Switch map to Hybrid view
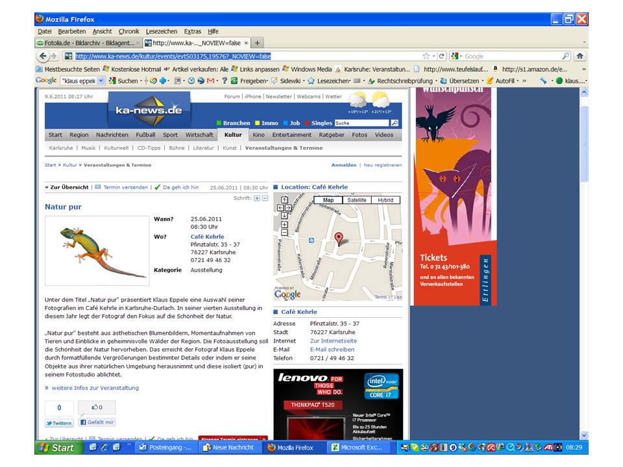 tap(385, 200)
